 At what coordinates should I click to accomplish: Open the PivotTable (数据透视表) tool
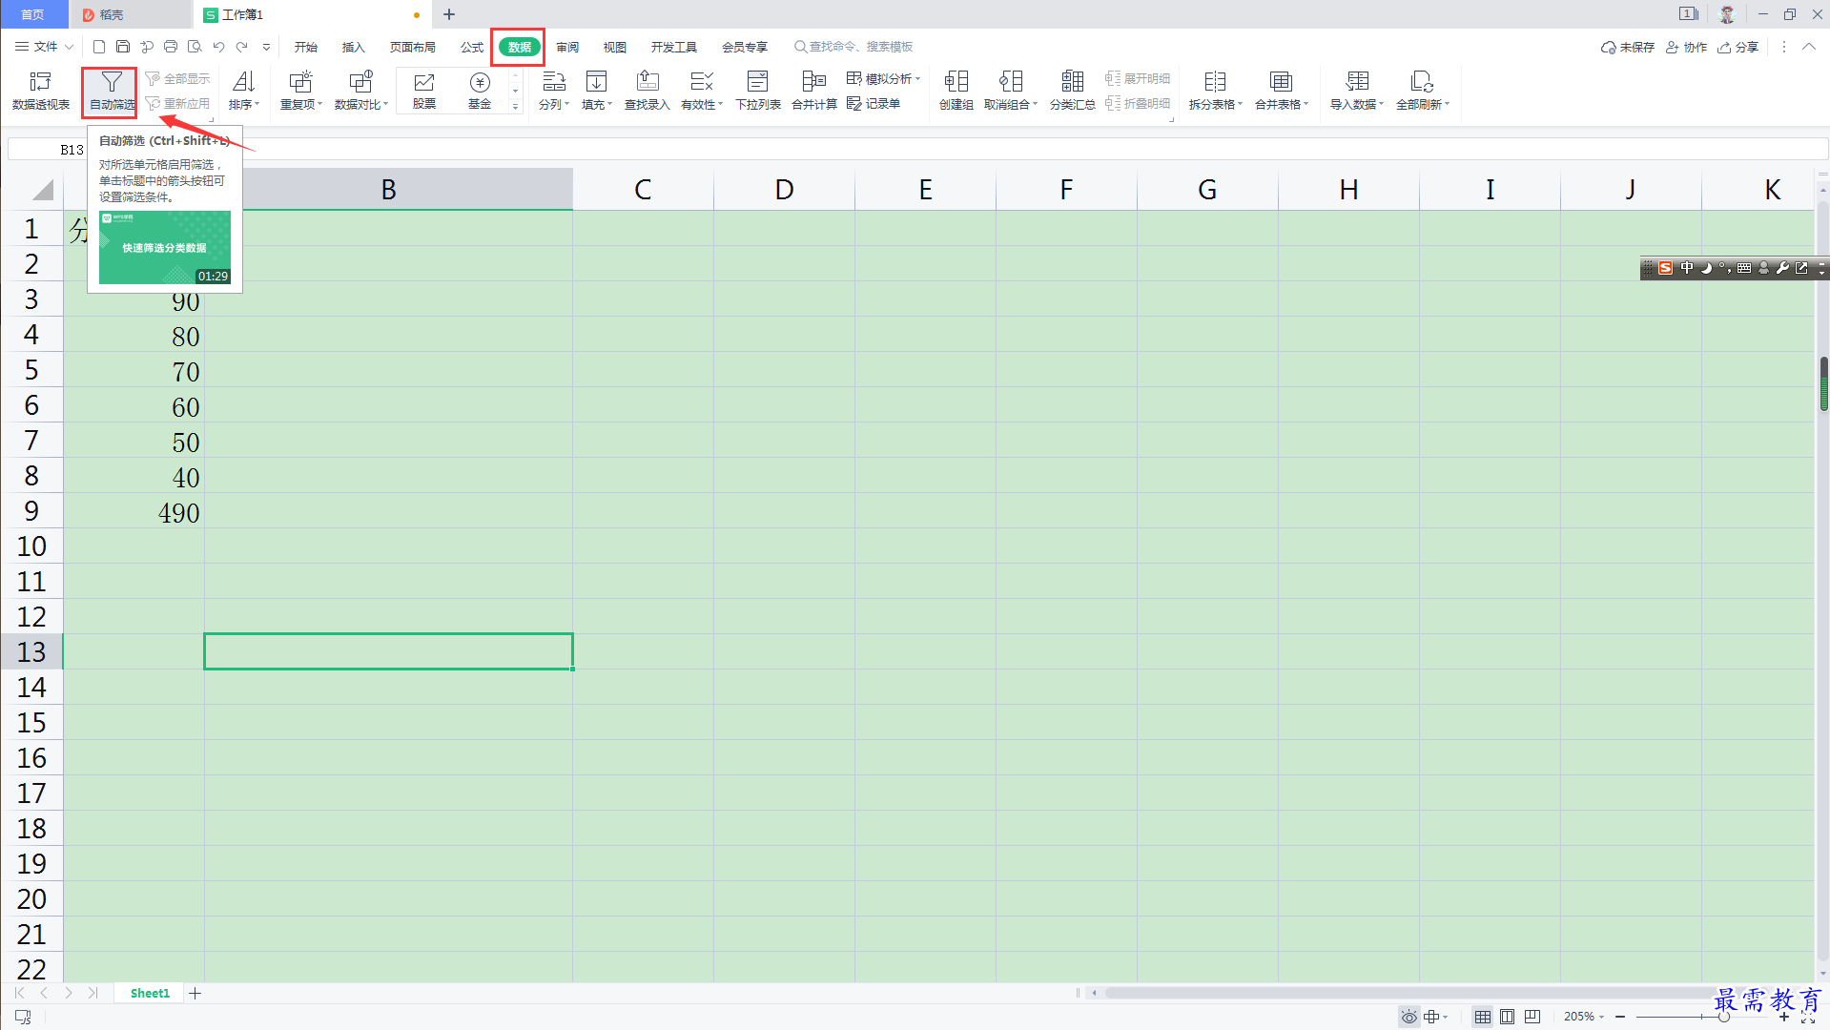40,91
